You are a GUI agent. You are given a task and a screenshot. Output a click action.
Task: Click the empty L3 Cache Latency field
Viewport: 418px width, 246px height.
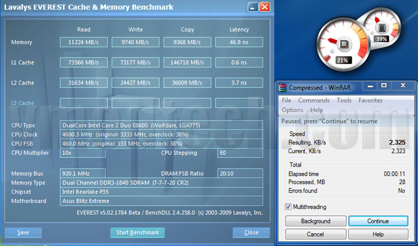tap(239, 103)
